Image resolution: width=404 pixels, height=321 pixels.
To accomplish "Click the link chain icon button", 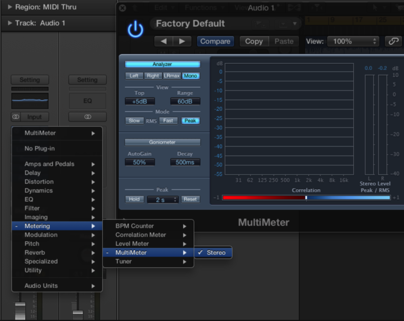I will pyautogui.click(x=393, y=41).
